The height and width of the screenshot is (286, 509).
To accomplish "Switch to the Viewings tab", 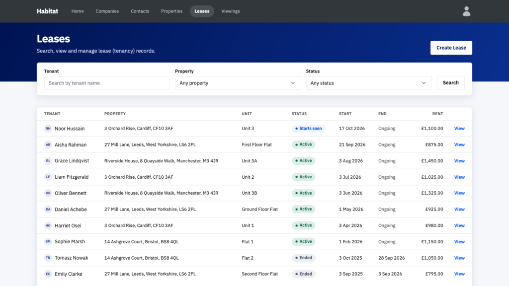I will click(x=231, y=11).
